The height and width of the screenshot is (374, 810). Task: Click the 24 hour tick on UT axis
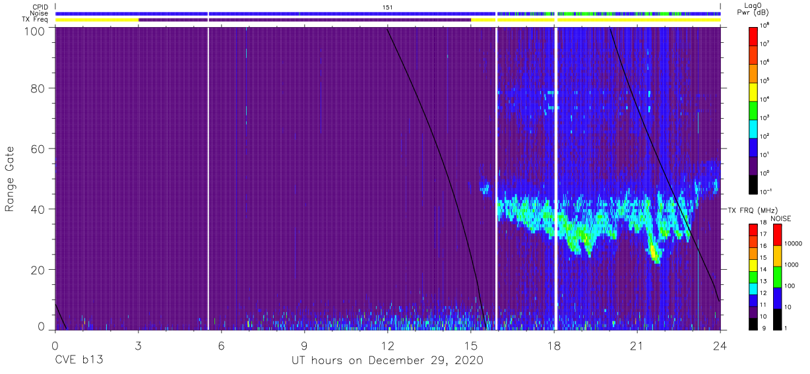[x=720, y=345]
